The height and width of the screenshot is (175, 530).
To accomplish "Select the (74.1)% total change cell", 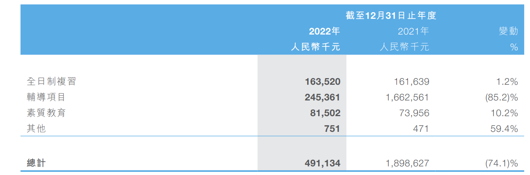I will [x=501, y=163].
